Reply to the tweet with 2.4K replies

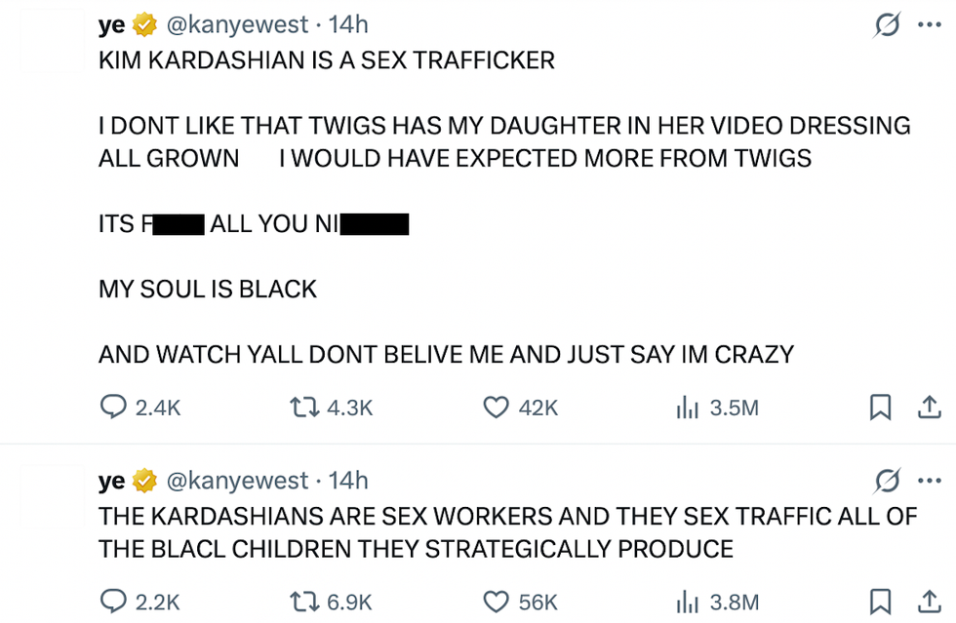[115, 408]
